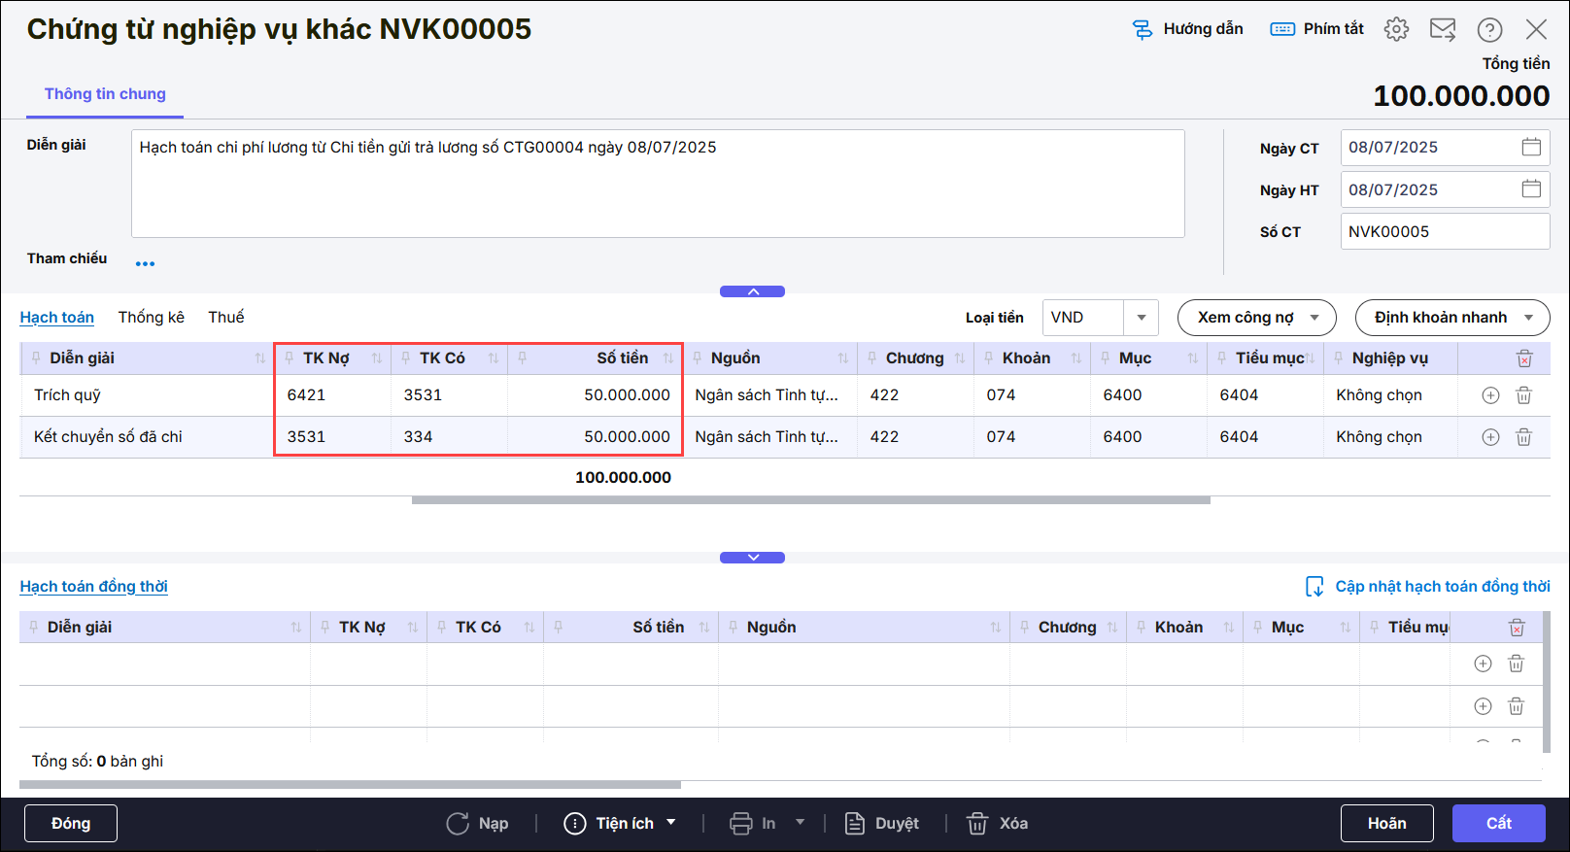Viewport: 1570px width, 852px height.
Task: Click the Cất save button
Action: [x=1498, y=823]
